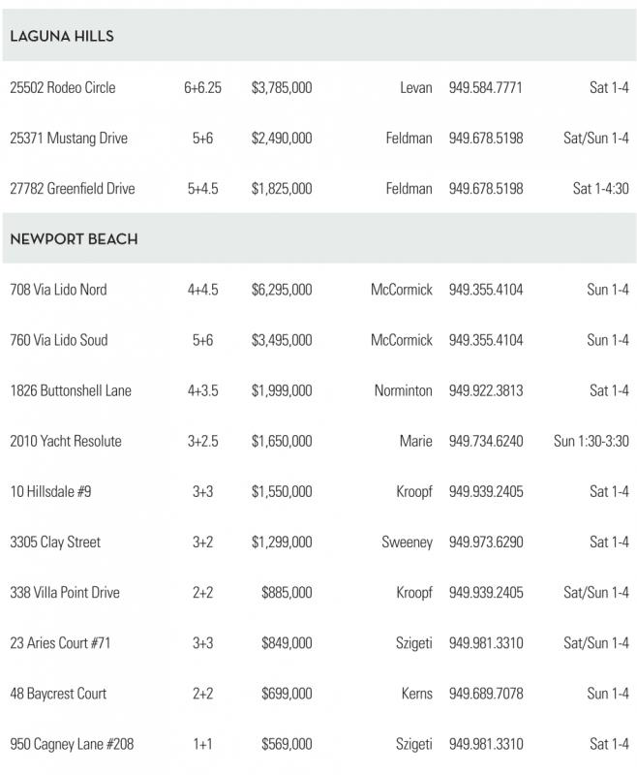Open the 760 Via Lido Soud listing
The image size is (637, 775).
(58, 340)
